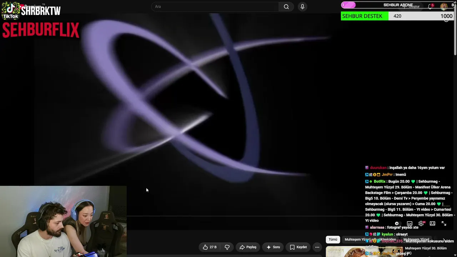Dislike the video
This screenshot has width=457, height=257.
(x=227, y=247)
